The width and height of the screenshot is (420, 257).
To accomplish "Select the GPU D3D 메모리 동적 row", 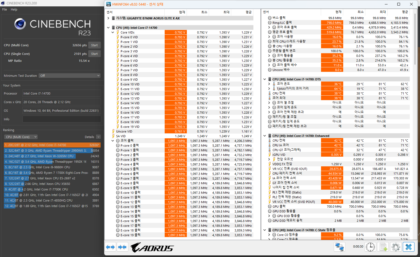I will point(338,221).
